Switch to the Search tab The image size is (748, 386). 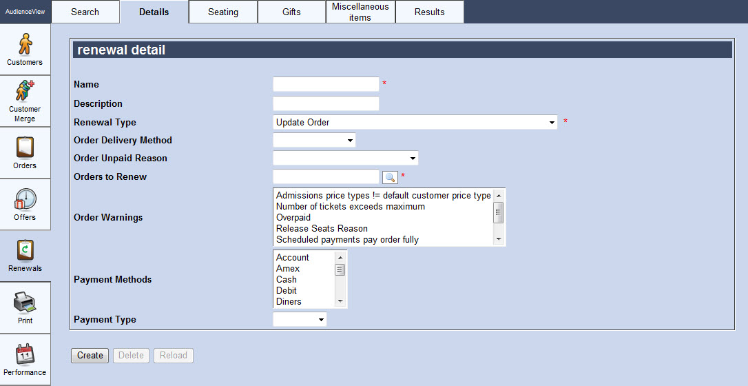pos(85,12)
